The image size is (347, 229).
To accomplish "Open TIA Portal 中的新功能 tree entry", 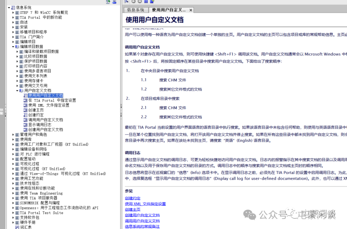I will click(41, 17).
